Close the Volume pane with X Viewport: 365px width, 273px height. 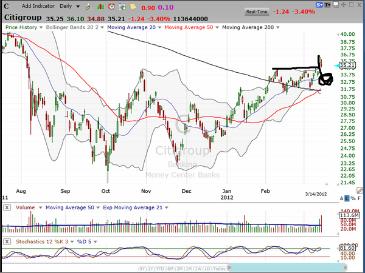coord(7,207)
